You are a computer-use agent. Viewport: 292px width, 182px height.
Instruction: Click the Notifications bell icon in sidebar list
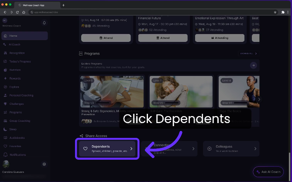5,155
